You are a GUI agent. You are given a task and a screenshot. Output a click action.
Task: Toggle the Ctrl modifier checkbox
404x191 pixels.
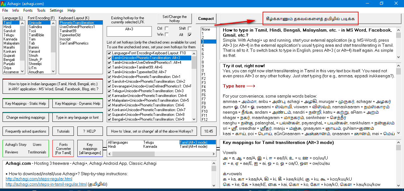pos(167,29)
